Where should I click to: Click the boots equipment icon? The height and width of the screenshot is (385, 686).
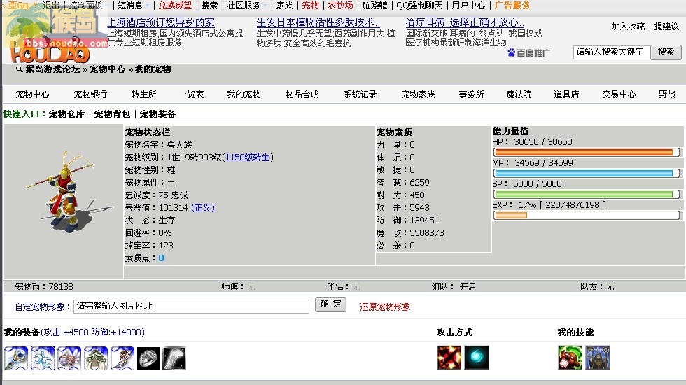(122, 358)
